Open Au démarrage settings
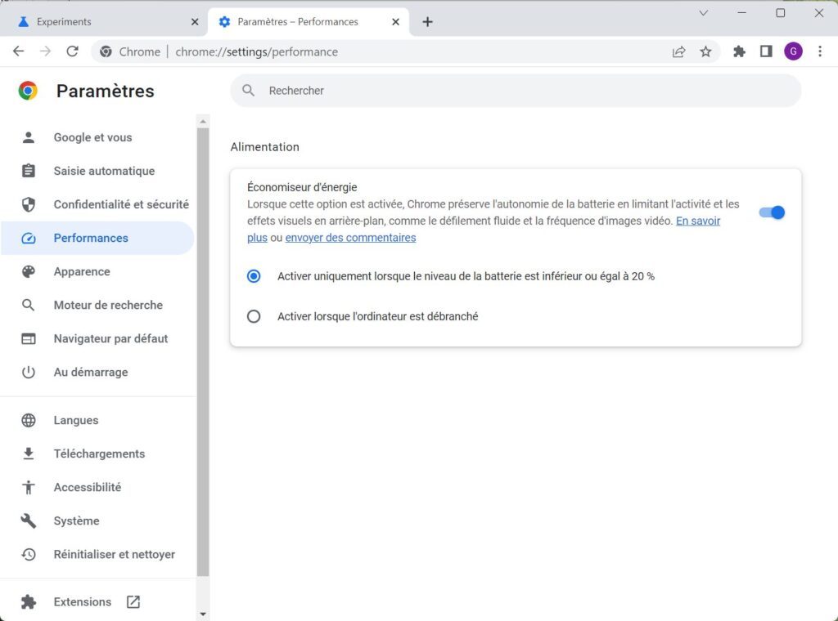The width and height of the screenshot is (838, 621). click(x=97, y=373)
